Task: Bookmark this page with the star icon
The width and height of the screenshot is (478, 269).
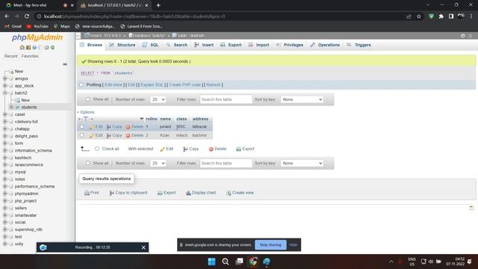Action: [419, 16]
